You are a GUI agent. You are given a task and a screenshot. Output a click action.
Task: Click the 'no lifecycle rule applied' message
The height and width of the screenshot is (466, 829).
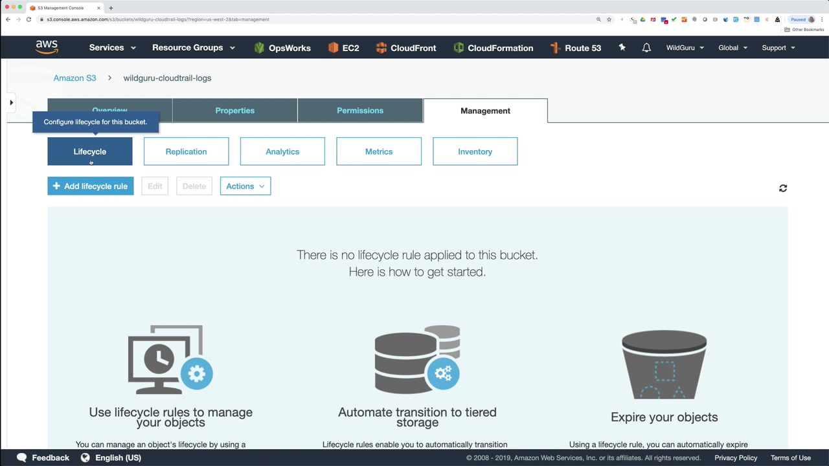pyautogui.click(x=417, y=263)
